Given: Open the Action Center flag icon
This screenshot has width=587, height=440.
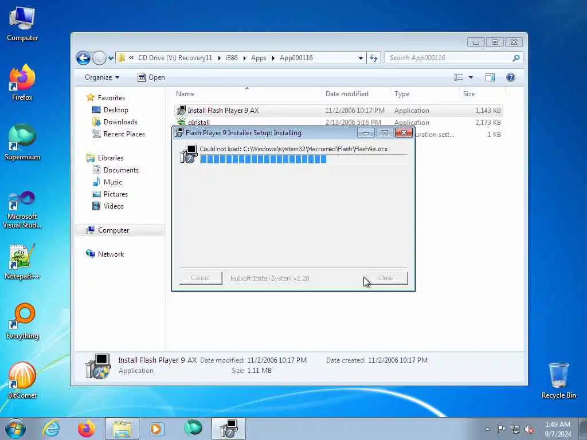Looking at the screenshot, I should click(x=501, y=429).
